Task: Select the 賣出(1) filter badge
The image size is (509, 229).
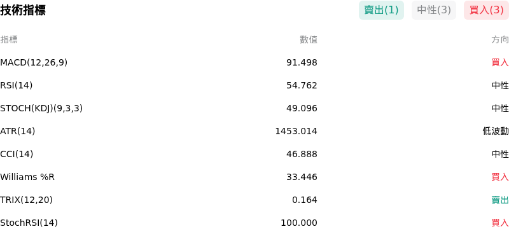Action: 381,10
